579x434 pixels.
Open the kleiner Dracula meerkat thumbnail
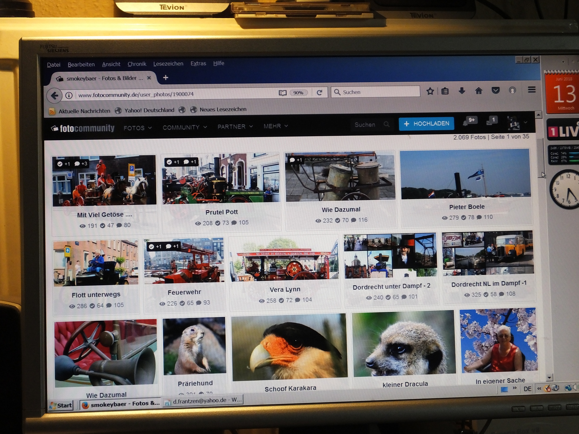pos(404,344)
